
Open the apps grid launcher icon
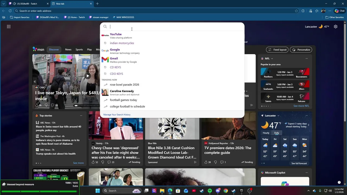coord(9,27)
